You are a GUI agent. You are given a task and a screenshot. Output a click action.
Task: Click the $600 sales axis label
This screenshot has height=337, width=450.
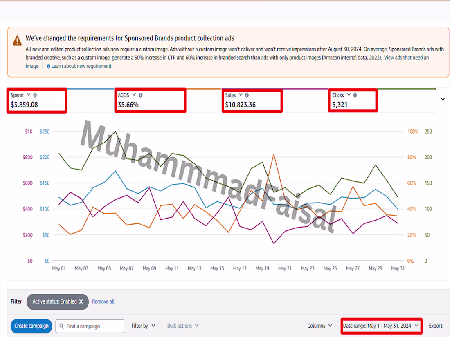(28, 183)
